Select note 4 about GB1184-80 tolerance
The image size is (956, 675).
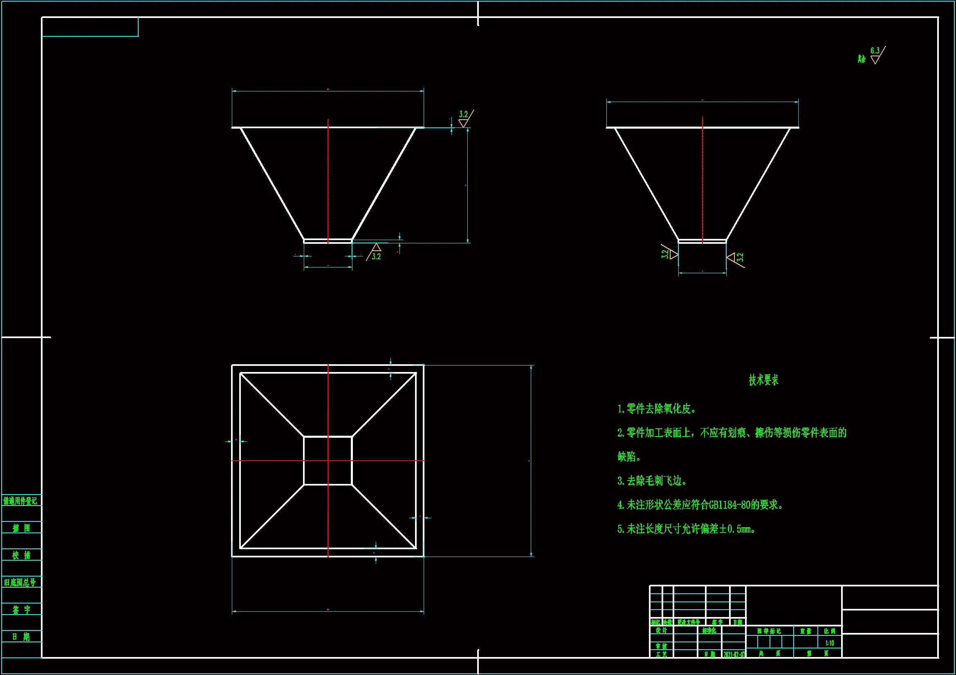pyautogui.click(x=700, y=505)
